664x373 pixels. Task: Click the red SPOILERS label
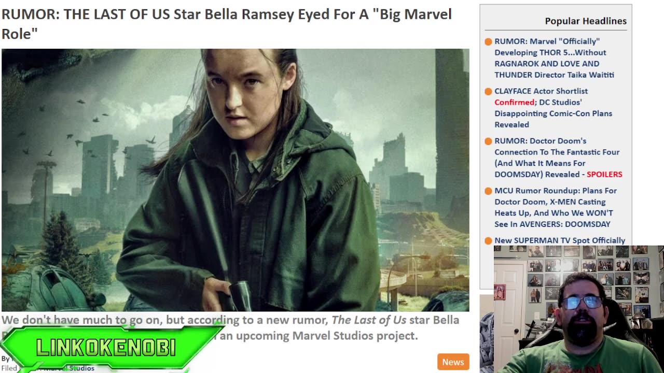[604, 175]
